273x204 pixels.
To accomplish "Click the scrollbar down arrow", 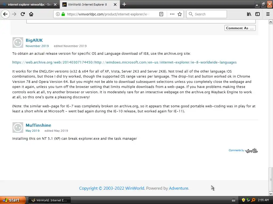I will 271,194.
